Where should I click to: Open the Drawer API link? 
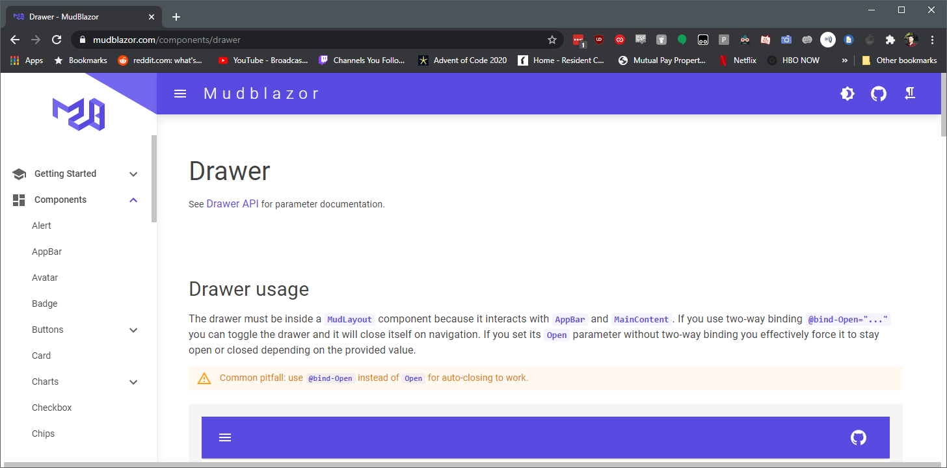(x=232, y=203)
